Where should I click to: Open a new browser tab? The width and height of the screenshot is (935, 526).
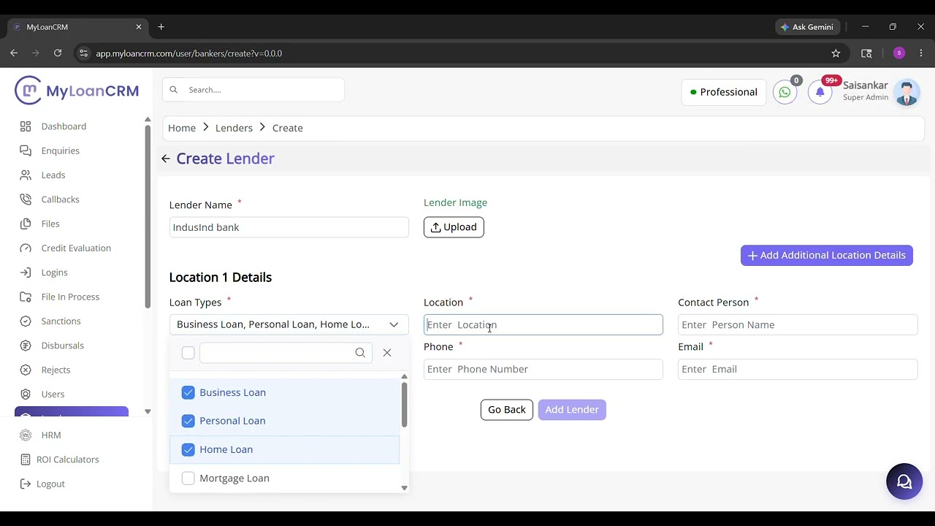pyautogui.click(x=161, y=27)
